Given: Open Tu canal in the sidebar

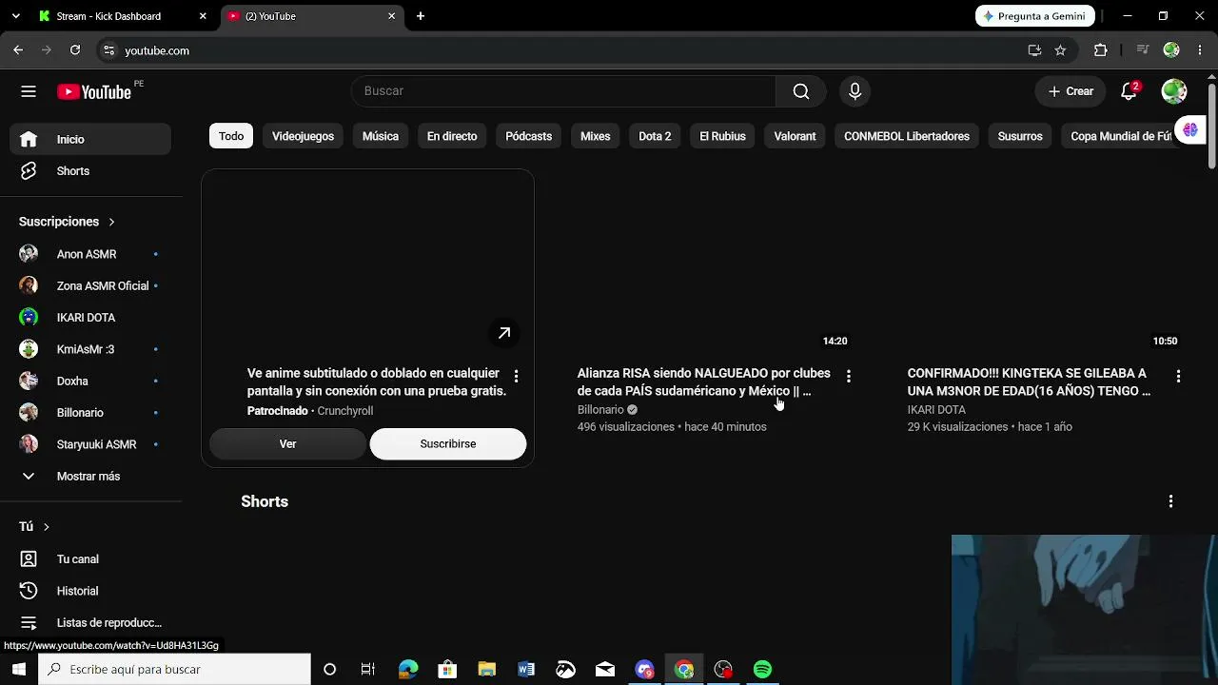Looking at the screenshot, I should [91, 559].
